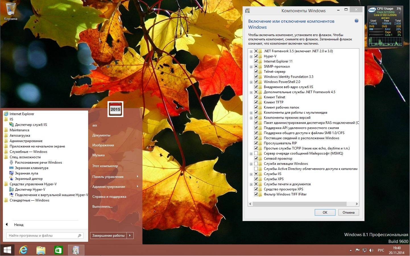The height and width of the screenshot is (256, 410).
Task: Expand the .NET Framework 3.5 tree node
Action: click(x=251, y=51)
